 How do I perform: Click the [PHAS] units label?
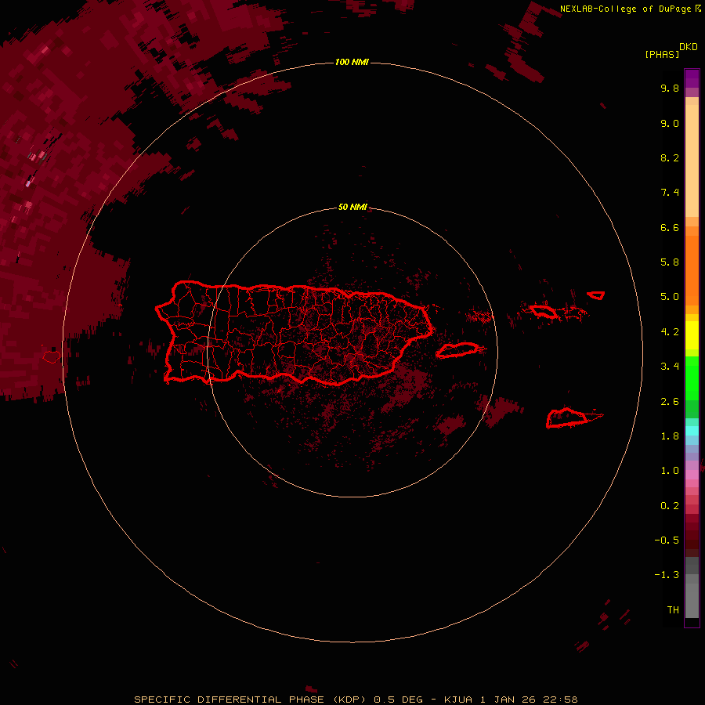[662, 54]
